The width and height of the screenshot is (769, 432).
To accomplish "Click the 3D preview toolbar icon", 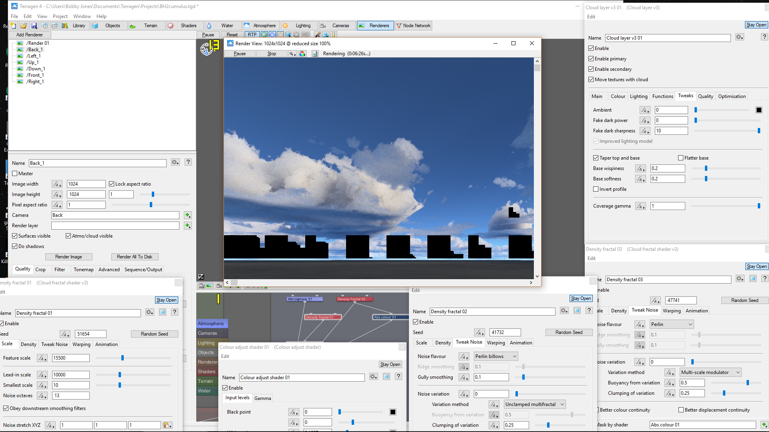I will pyautogui.click(x=55, y=26).
